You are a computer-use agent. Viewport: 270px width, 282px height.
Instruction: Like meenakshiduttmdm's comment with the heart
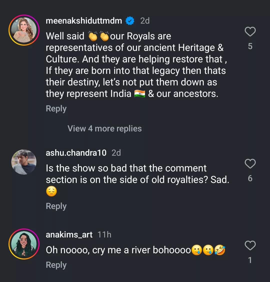pos(250,32)
